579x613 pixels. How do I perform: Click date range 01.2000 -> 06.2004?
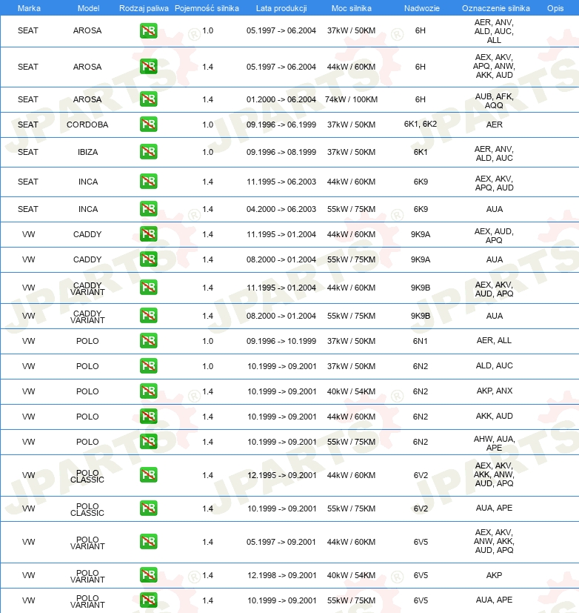(x=281, y=99)
